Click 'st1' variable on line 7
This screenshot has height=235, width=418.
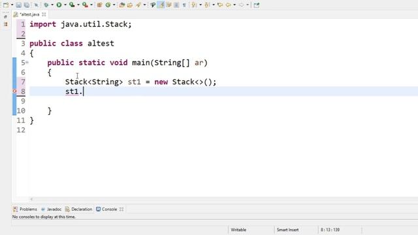(x=134, y=82)
